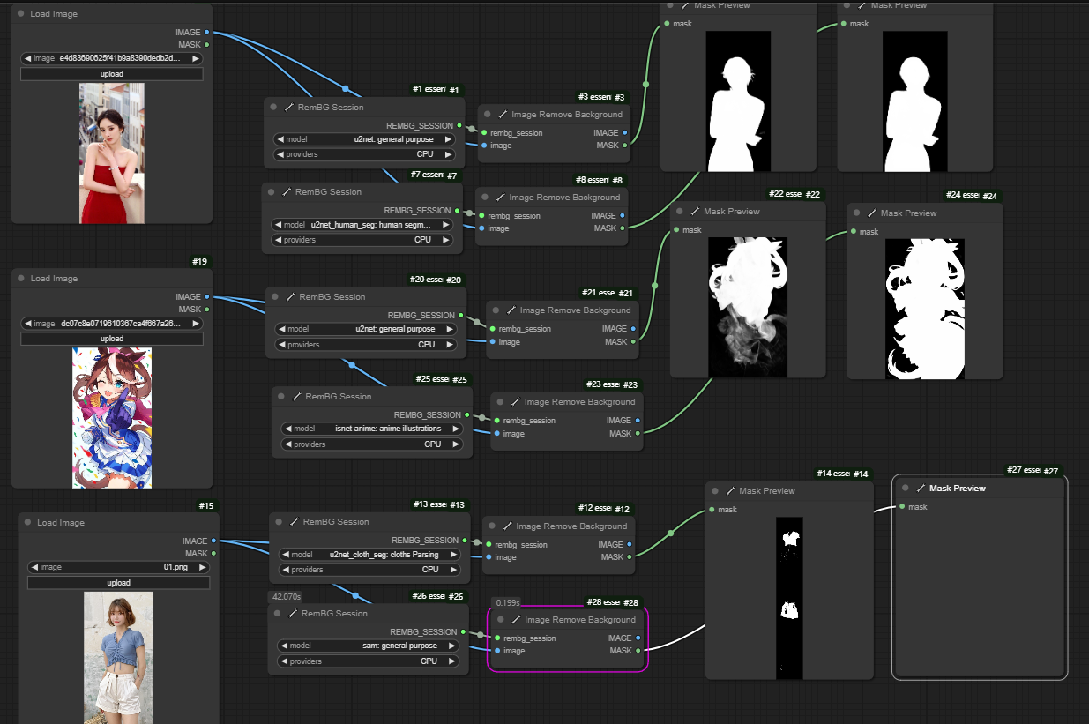Click the REMBG_SESSION output port of the u2net_human_seg node
Image resolution: width=1089 pixels, height=724 pixels.
(458, 211)
